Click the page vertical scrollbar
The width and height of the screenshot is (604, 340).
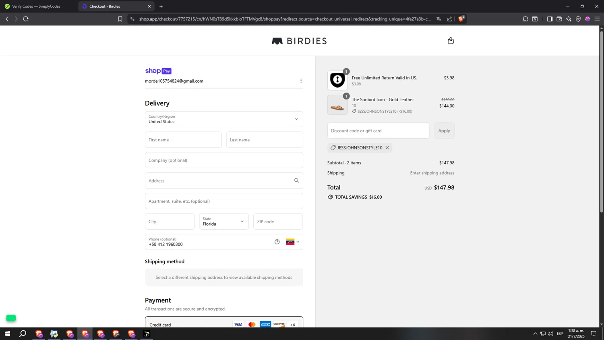[602, 121]
